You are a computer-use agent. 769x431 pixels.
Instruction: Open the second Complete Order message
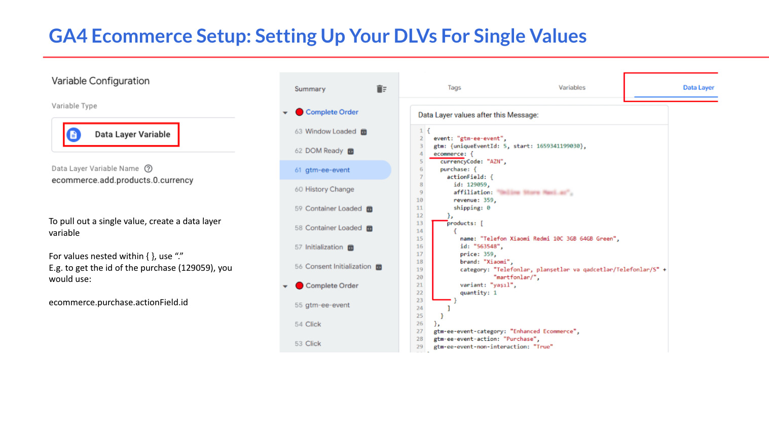[332, 285]
